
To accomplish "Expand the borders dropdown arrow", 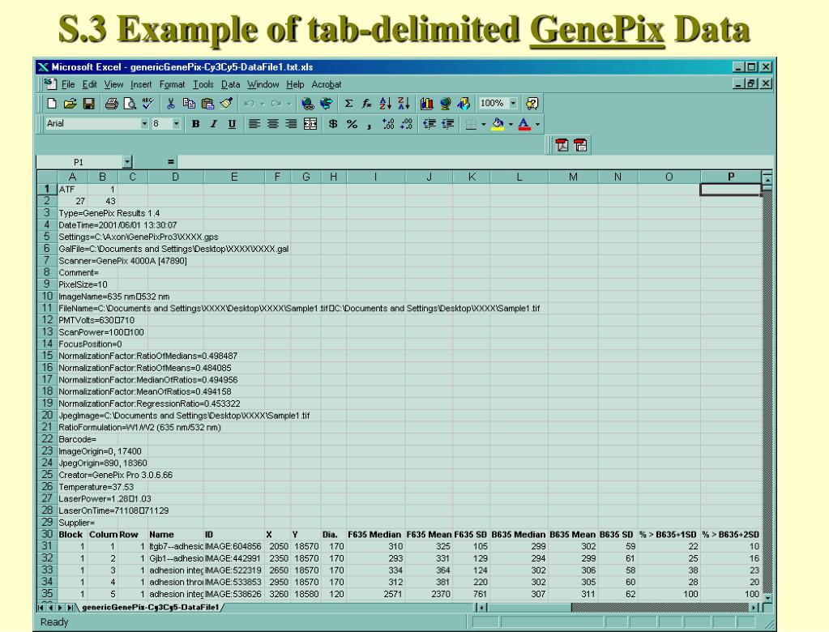I will coord(483,124).
